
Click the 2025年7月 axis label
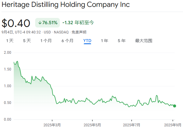pos(132,125)
